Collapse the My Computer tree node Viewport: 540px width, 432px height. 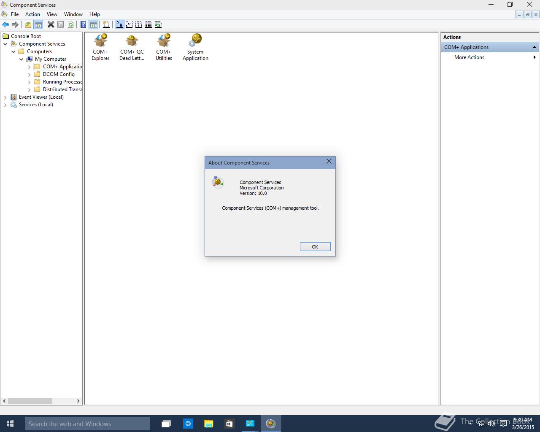coord(22,59)
